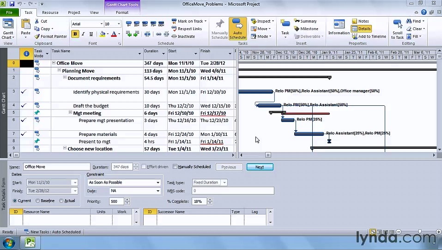442x250 pixels.
Task: Outdent the selected task
Action: 128,34
